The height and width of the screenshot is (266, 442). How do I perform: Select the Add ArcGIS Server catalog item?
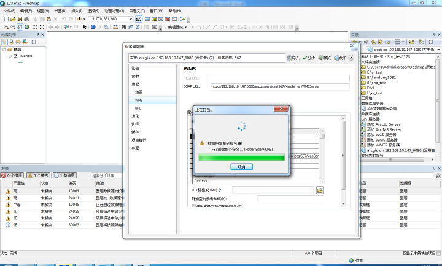pos(381,124)
